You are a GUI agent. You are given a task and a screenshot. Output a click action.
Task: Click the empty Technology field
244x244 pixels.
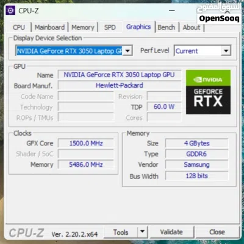coord(86,106)
